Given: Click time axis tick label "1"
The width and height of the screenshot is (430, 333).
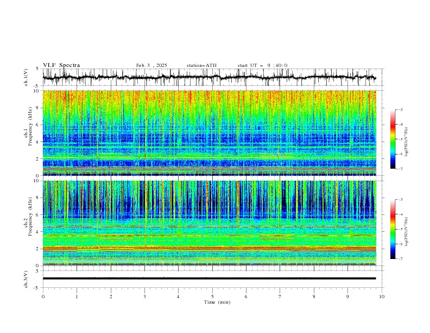Looking at the screenshot, I should tap(77, 297).
